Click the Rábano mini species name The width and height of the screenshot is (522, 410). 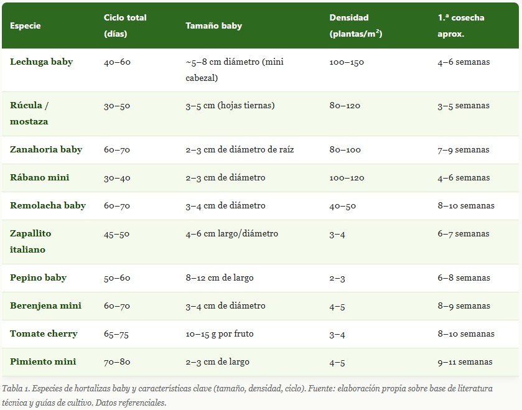coord(39,178)
